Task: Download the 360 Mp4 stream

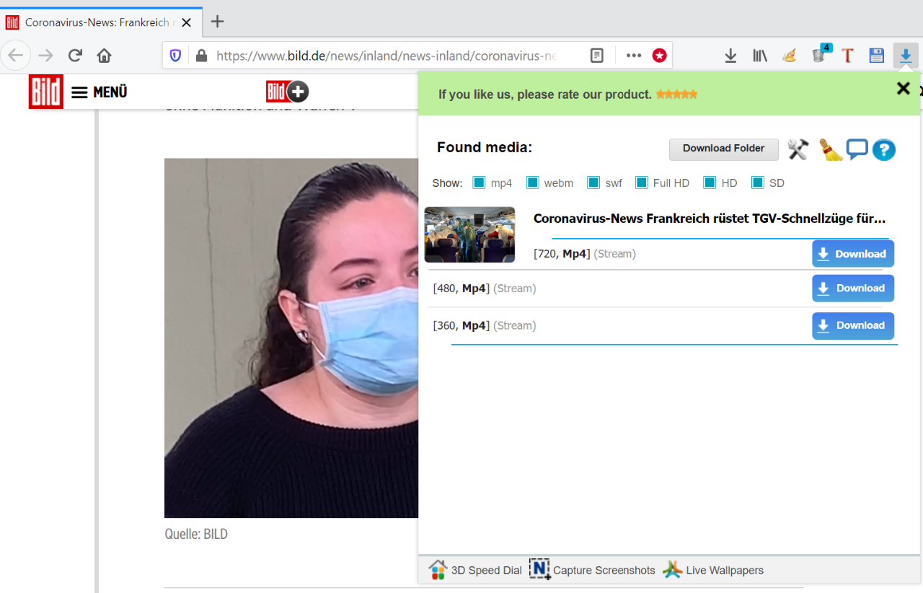Action: point(853,325)
